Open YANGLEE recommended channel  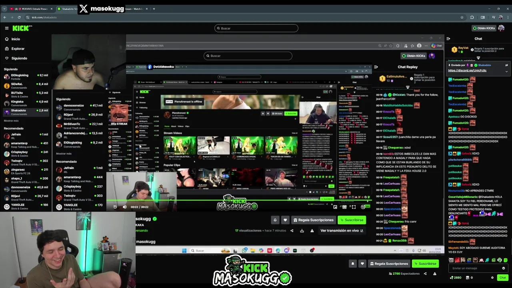(26, 206)
